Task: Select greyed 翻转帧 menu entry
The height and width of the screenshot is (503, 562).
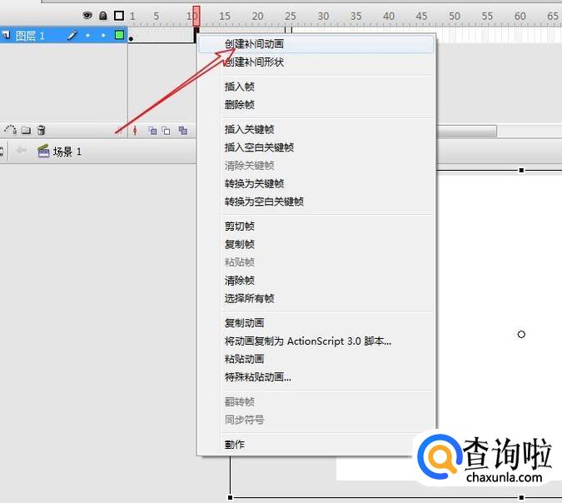Action: pos(316,401)
